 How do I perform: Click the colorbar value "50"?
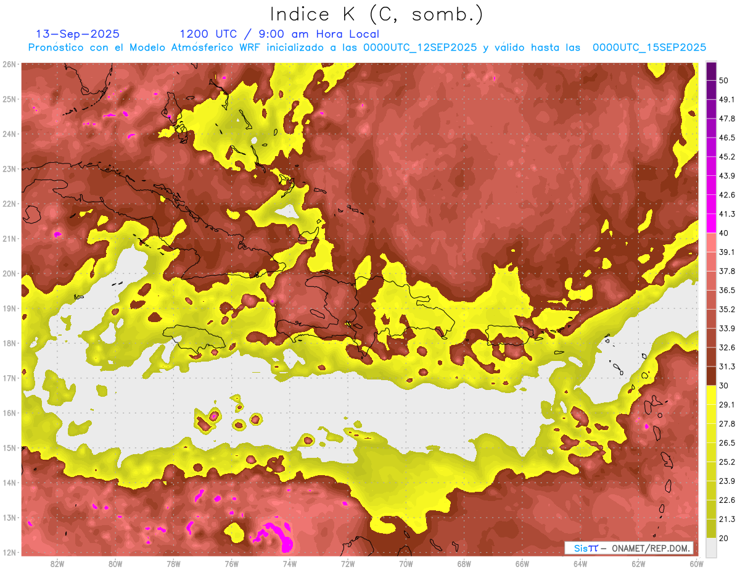(x=724, y=80)
